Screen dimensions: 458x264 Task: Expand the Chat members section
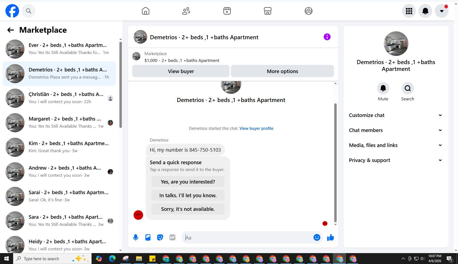point(396,130)
